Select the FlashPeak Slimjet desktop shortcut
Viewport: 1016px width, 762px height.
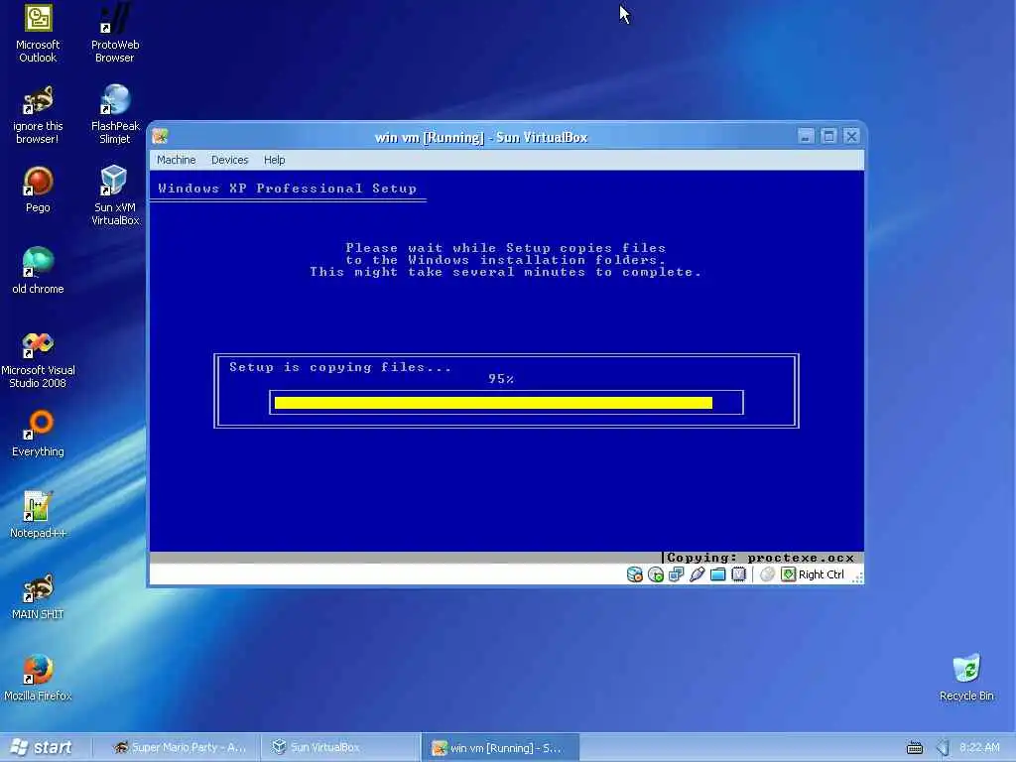[x=115, y=115]
